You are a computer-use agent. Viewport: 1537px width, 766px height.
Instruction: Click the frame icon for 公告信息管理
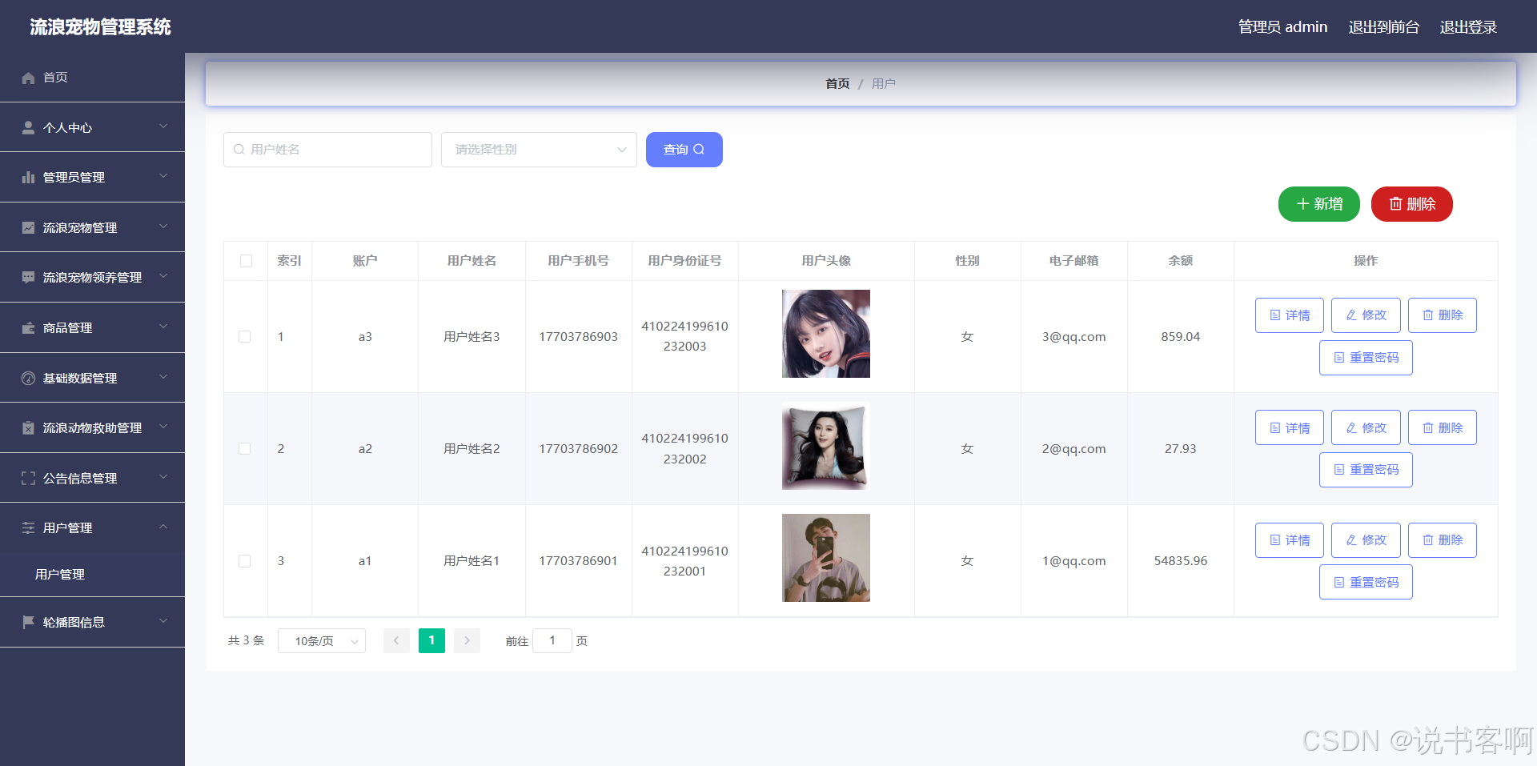tap(28, 478)
